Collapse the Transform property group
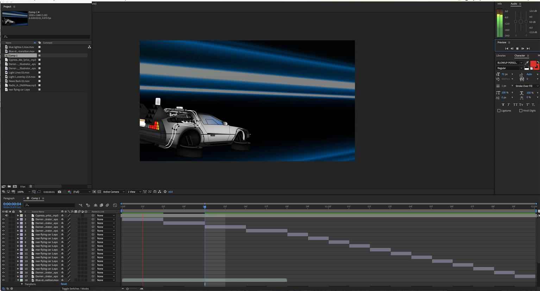The image size is (540, 291). coord(22,284)
